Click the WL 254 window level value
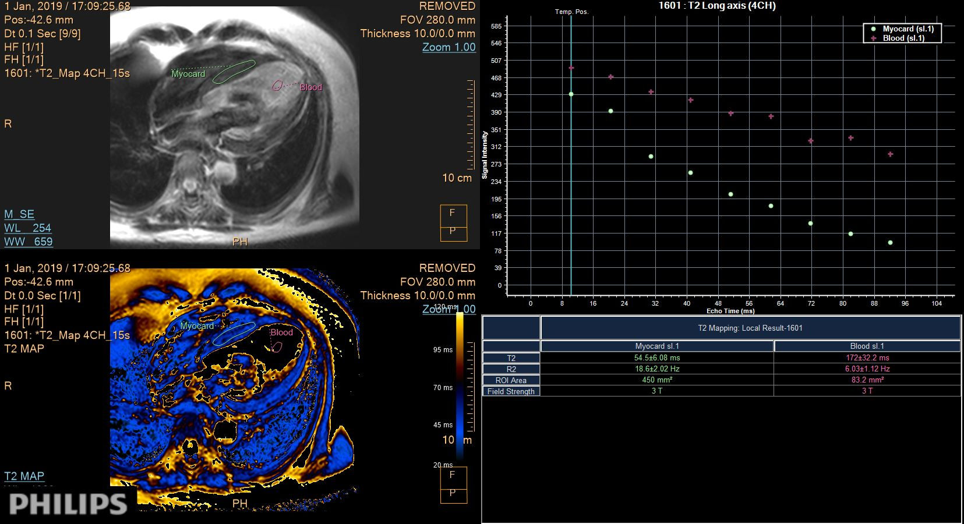Viewport: 964px width, 524px height. pos(27,228)
